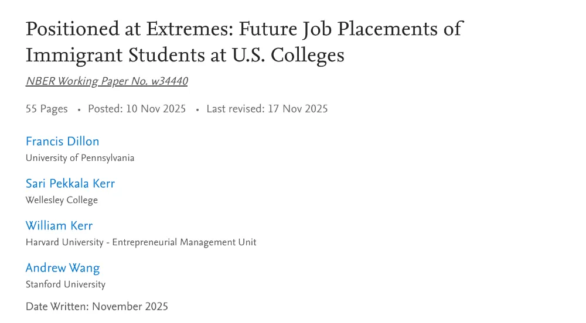
Task: Click the Harvard University Entrepreneurial Management Unit affiliation
Action: click(x=141, y=242)
